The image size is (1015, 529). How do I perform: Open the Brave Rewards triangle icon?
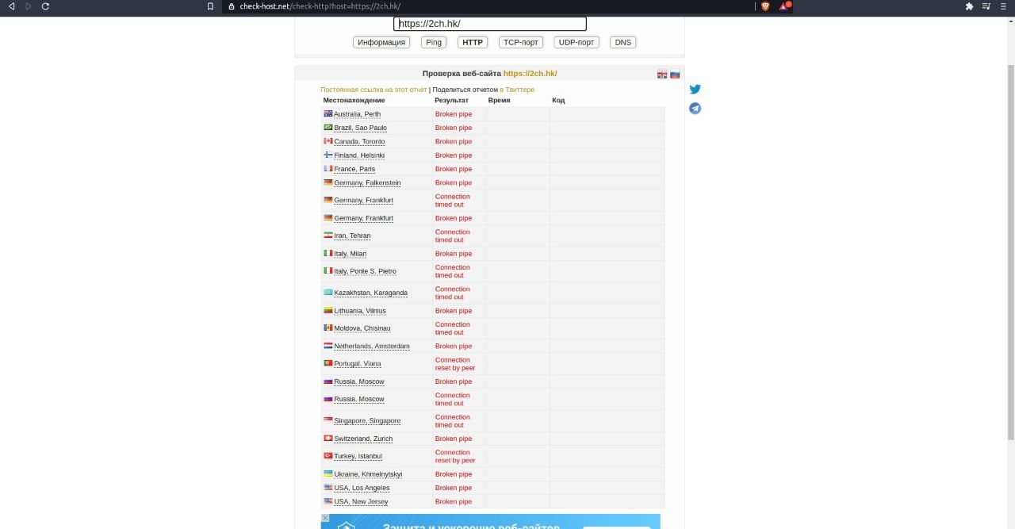(784, 6)
